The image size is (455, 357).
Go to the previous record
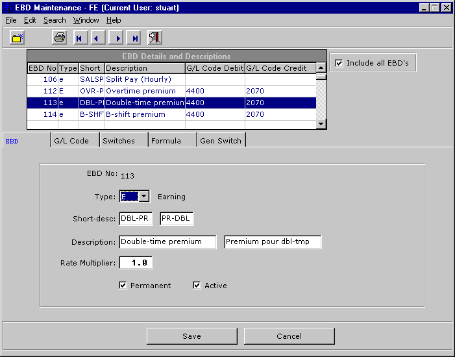(x=97, y=38)
